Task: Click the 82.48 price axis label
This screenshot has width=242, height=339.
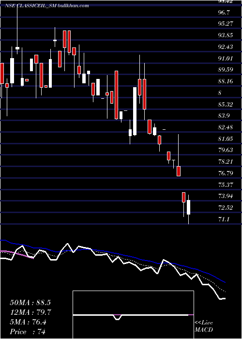Action: (226, 127)
